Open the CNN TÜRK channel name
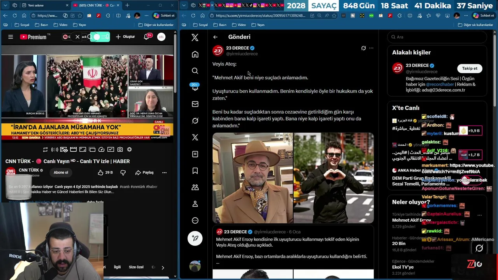Screen dimensions: 498x280 coord(29,170)
